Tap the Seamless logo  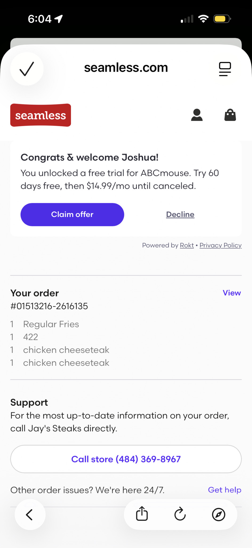[41, 115]
